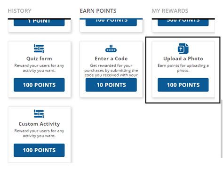Click the Upload a Photo file icon
This screenshot has height=170, width=223.
(183, 49)
